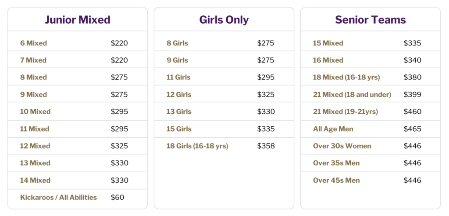Click 21 Mixed (19-21yrs) label
Screen dimensions: 449x216
346,111
